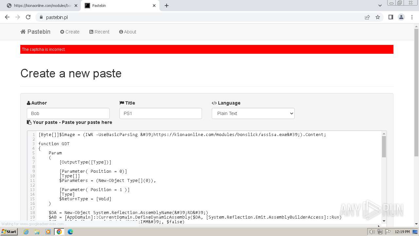This screenshot has width=419, height=236.
Task: Open network icon in system tray
Action: pyautogui.click(x=380, y=232)
